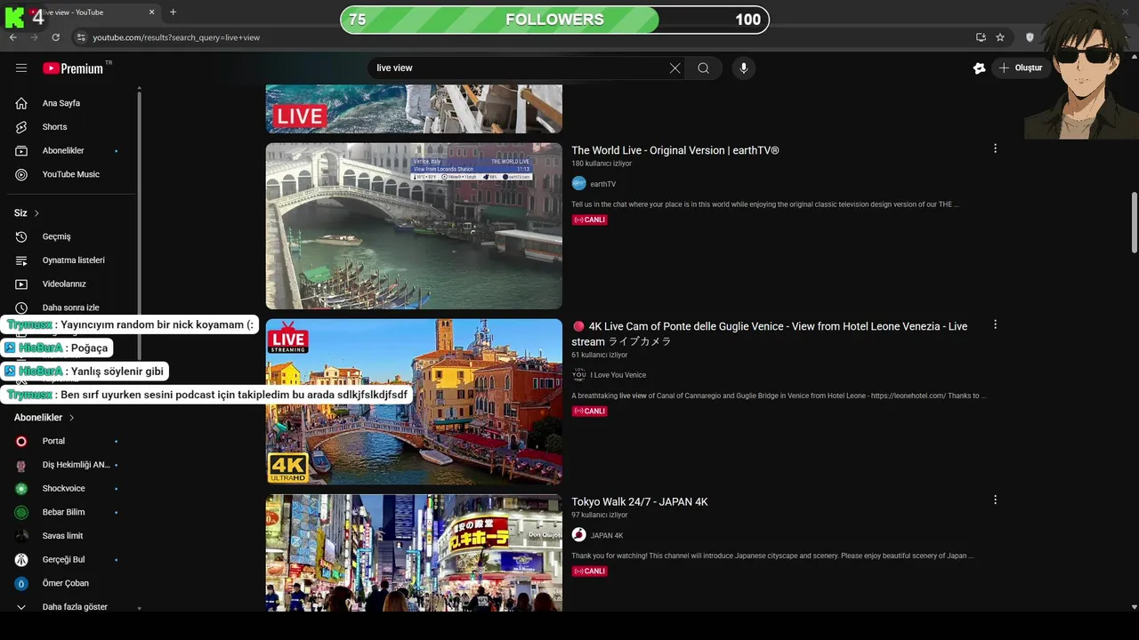Bookmark this page with the star icon
Viewport: 1139px width, 640px height.
1000,37
